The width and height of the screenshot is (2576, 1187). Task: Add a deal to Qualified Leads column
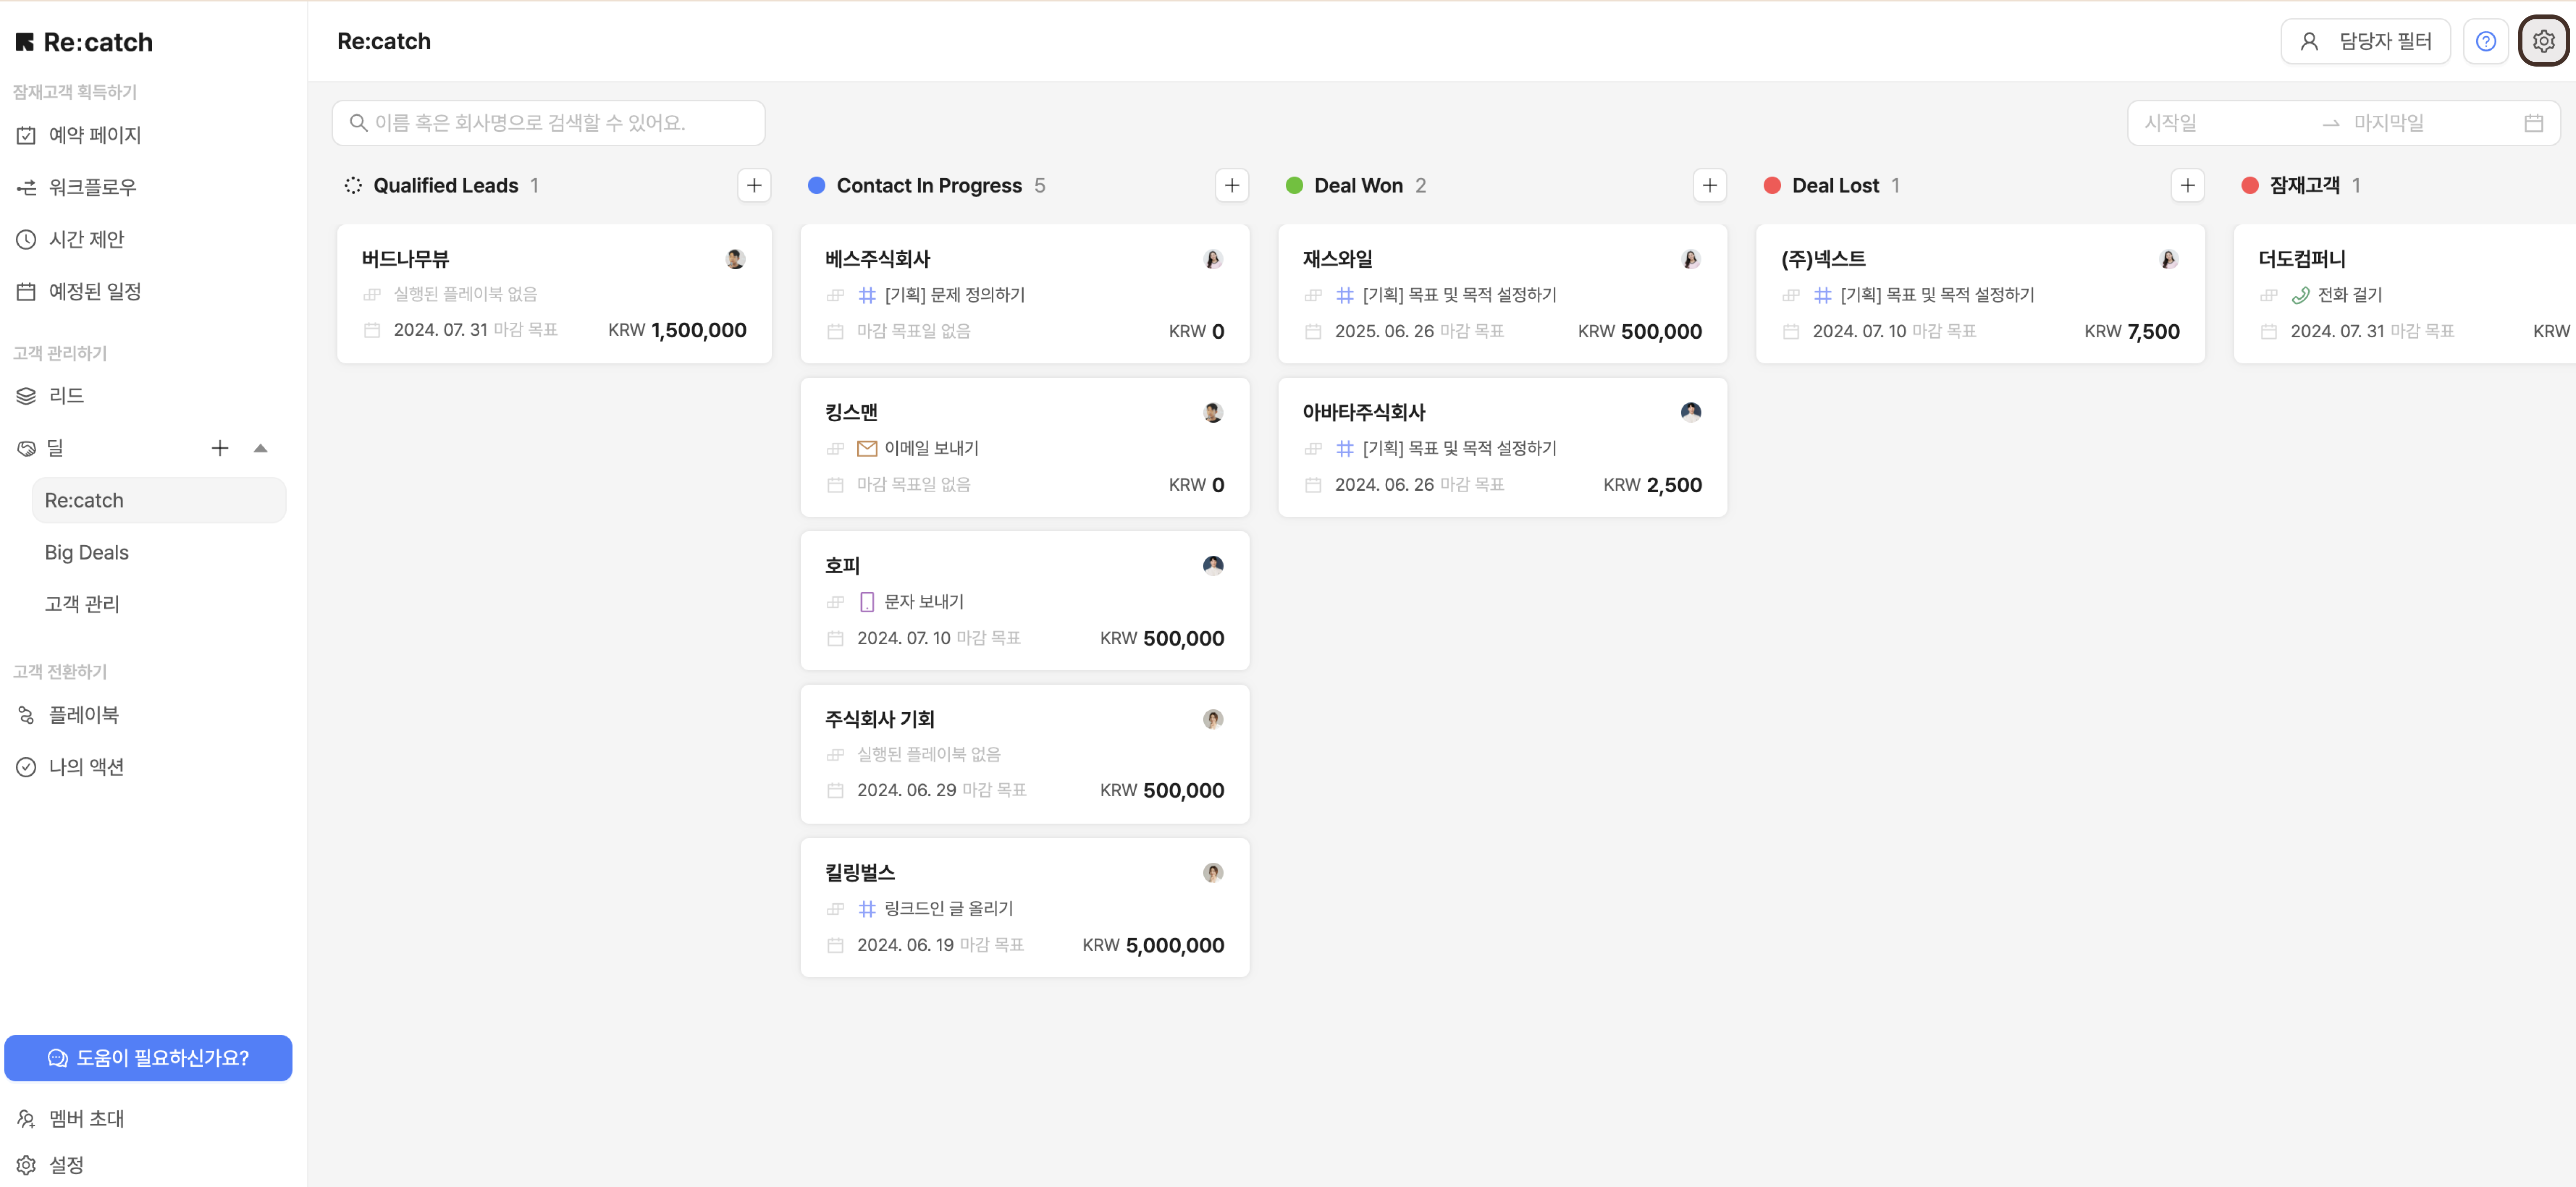click(754, 185)
